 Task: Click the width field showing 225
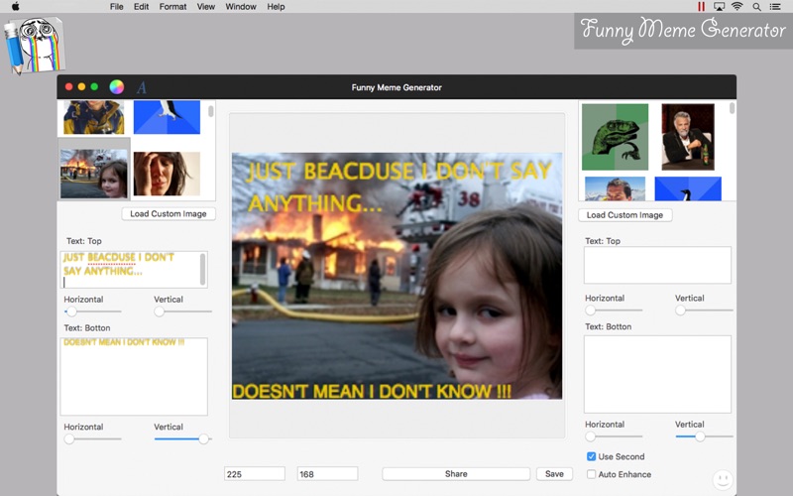point(255,474)
